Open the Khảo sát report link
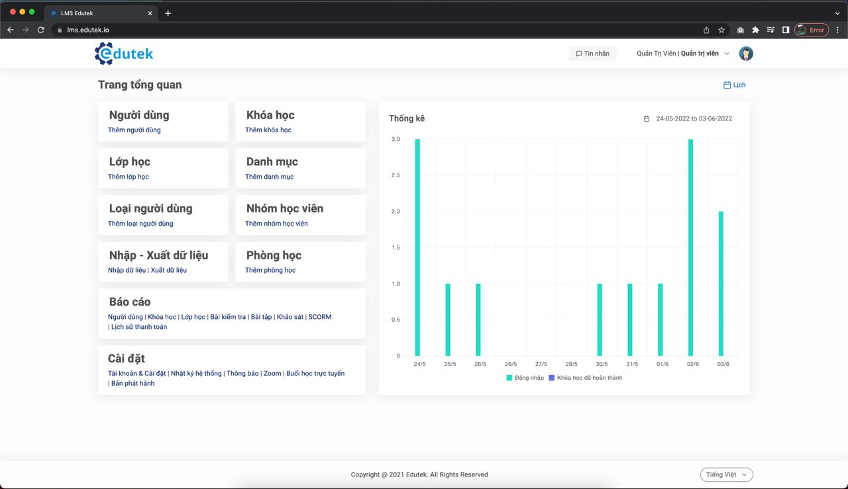This screenshot has width=848, height=489. pyautogui.click(x=290, y=317)
